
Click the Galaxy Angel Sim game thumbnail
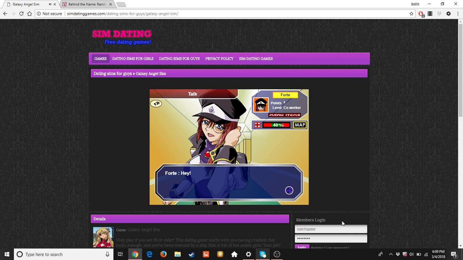103,237
